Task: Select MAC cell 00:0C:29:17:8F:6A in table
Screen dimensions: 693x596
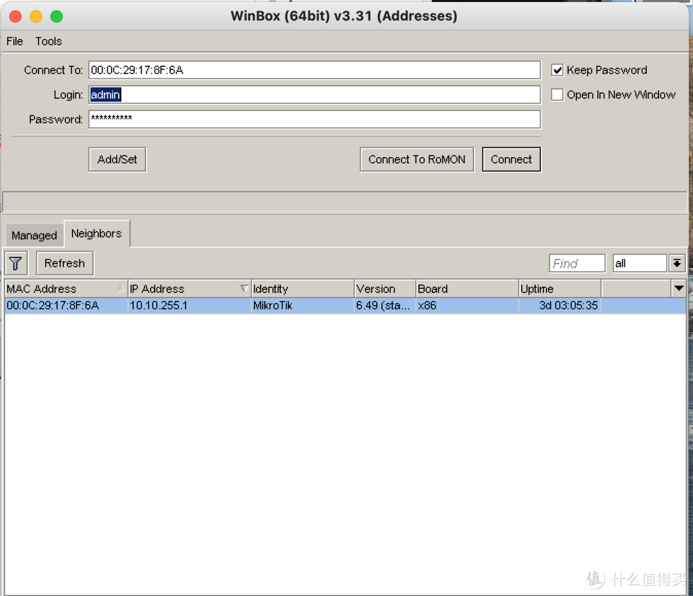Action: pos(66,305)
